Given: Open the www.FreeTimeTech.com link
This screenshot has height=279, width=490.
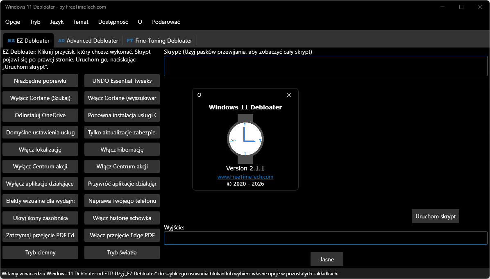Looking at the screenshot, I should (x=245, y=177).
